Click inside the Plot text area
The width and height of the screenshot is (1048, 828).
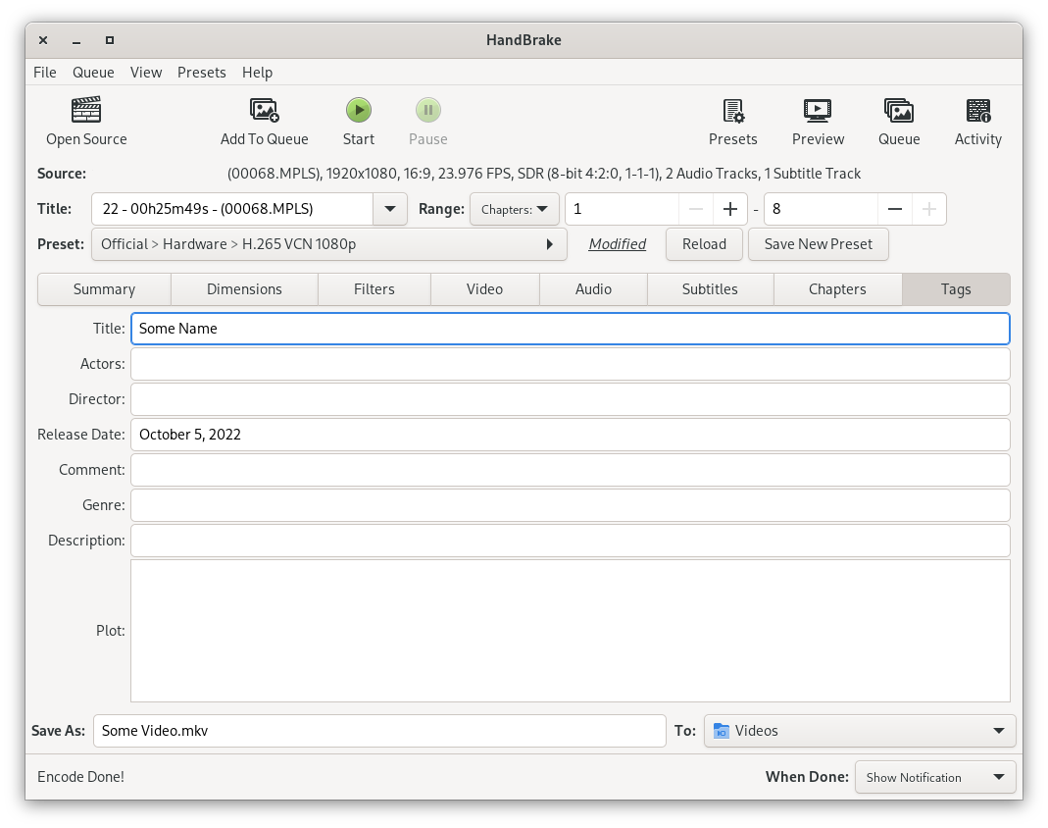[570, 631]
